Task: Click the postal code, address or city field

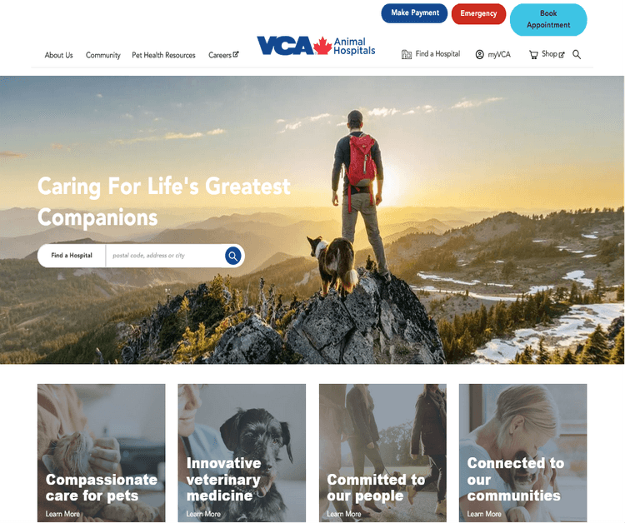Action: (165, 256)
